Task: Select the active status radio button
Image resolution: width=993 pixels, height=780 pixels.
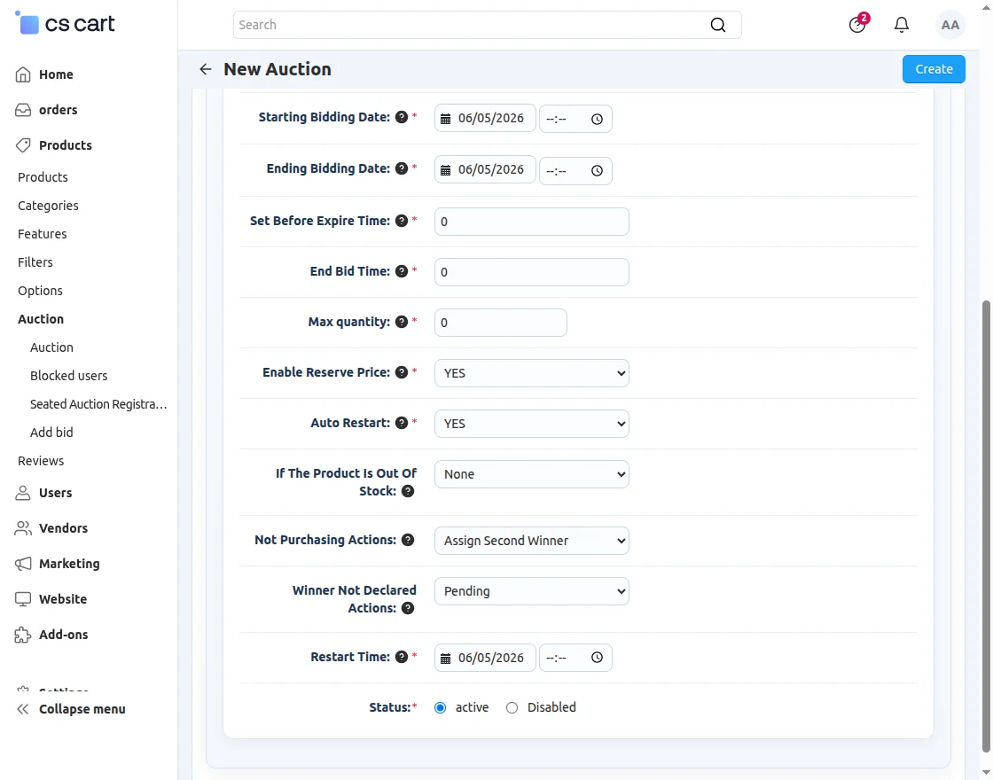Action: tap(440, 708)
